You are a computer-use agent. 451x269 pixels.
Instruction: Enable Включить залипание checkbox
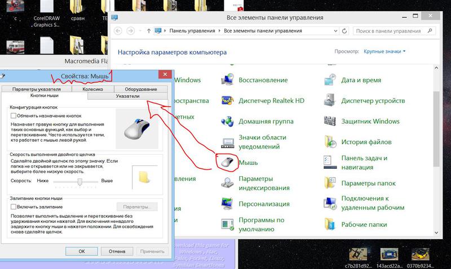[x=13, y=207]
